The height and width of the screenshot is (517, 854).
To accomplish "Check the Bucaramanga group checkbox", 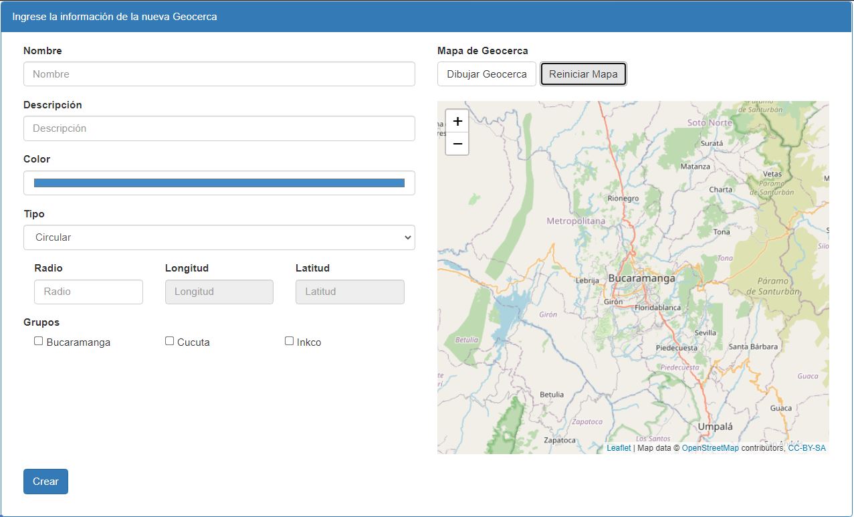I will click(x=39, y=341).
